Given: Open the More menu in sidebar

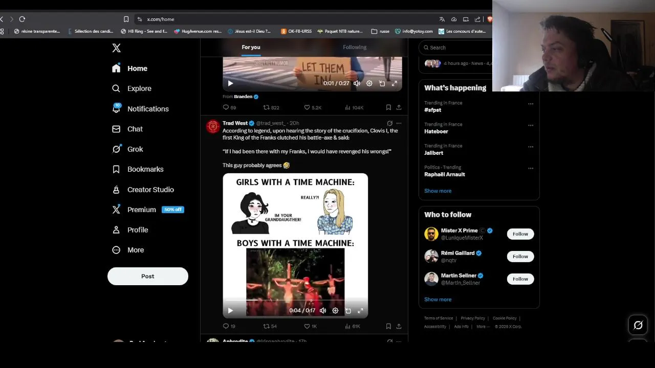Looking at the screenshot, I should coord(128,250).
